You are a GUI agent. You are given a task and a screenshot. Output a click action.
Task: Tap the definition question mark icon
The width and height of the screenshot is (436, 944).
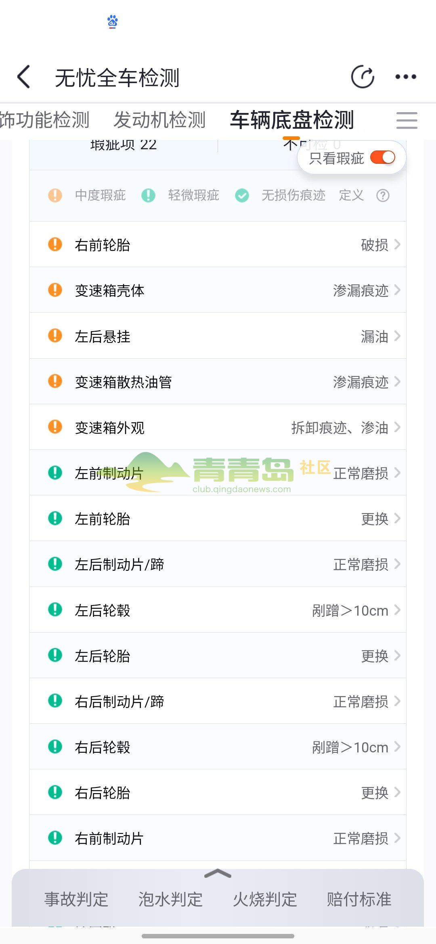point(383,196)
